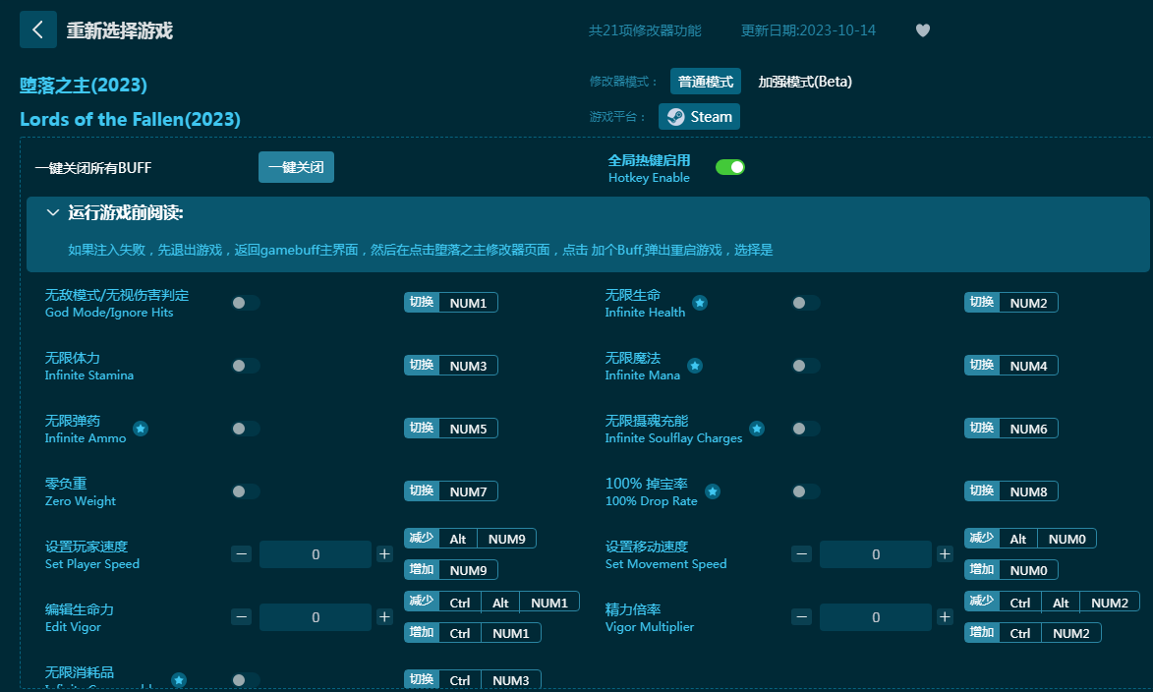1153x692 pixels.
Task: Click star icon next to Infinite Mana
Action: (x=695, y=366)
